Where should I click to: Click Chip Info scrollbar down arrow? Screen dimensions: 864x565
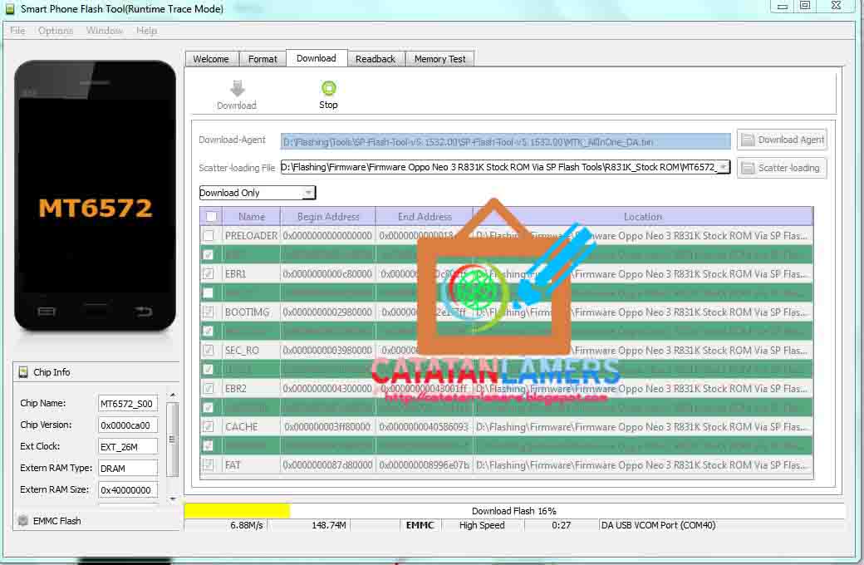click(x=173, y=499)
